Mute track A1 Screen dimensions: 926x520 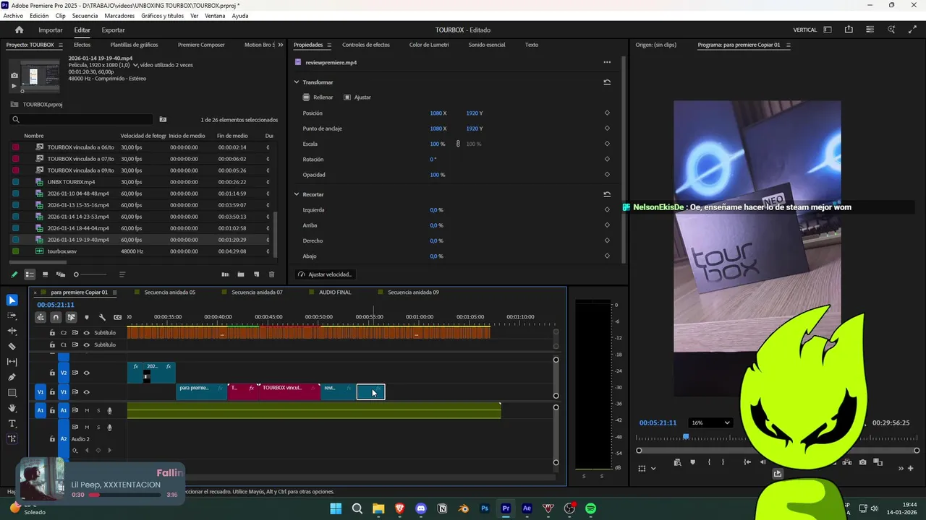click(87, 410)
